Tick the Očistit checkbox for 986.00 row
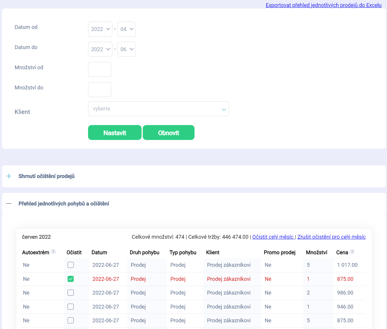This screenshot has width=387, height=329. click(x=70, y=293)
